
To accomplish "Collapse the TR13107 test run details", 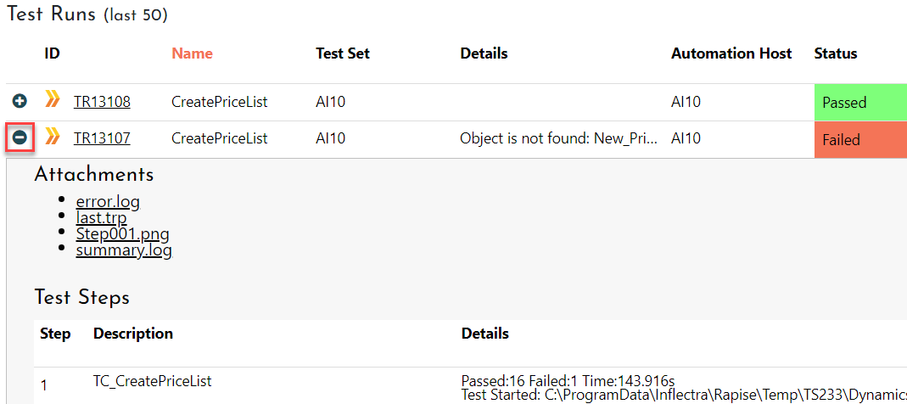I will pos(20,137).
